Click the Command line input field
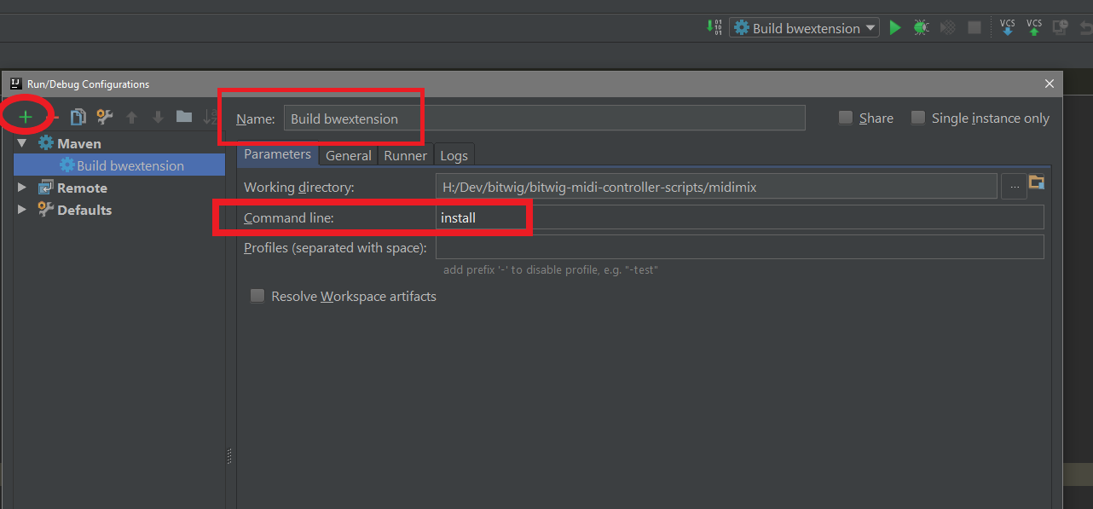 click(739, 217)
